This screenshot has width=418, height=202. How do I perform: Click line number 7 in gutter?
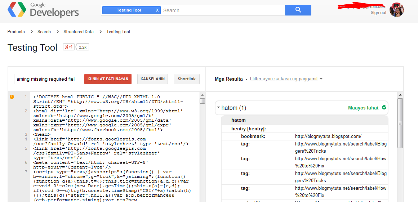[26, 172]
